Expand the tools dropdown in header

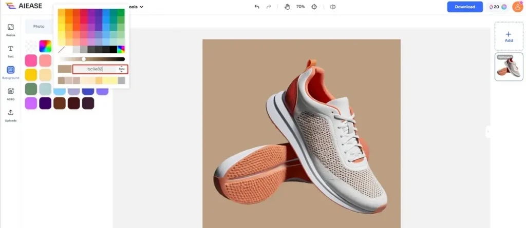tap(138, 7)
